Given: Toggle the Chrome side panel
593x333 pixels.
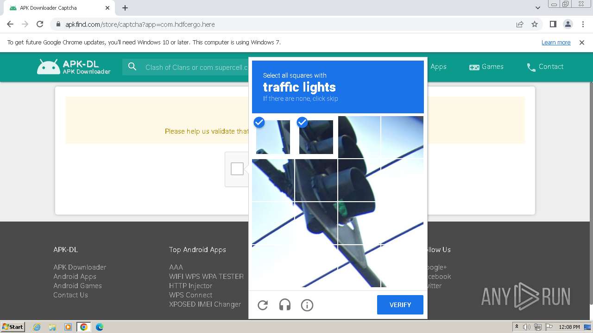Looking at the screenshot, I should click(x=553, y=24).
